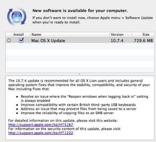This screenshot has height=142, width=156.
Task: Uncheck the Mac OS X Update install checkbox
Action: (21, 40)
